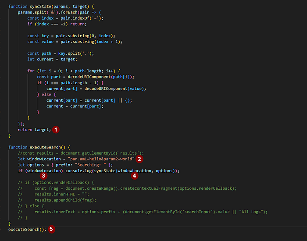Viewport: 307px width, 241px height.
Task: Click the return keyword after index === -1
Action: coord(77,24)
